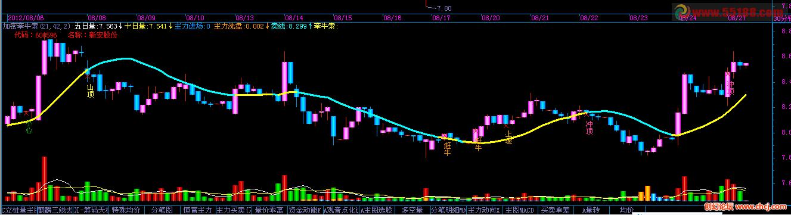The width and height of the screenshot is (791, 215).
Task: Switch to the 特殊均价 tab
Action: (126, 210)
